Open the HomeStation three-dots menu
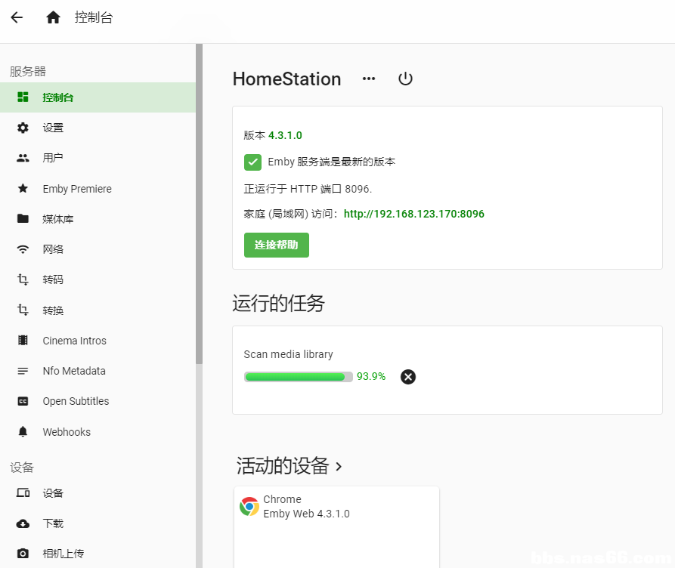 [x=369, y=79]
